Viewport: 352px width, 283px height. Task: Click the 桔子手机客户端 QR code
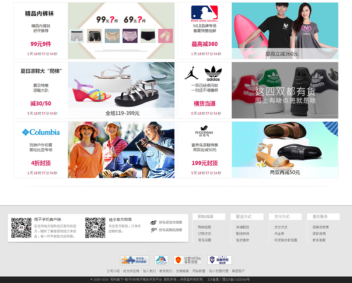pos(21,228)
